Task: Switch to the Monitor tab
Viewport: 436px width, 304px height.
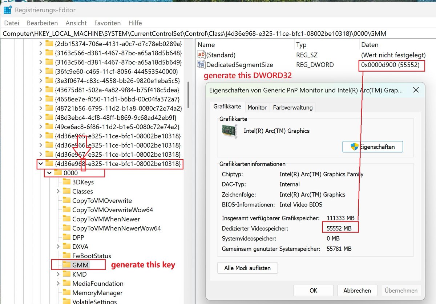Action: pos(257,107)
